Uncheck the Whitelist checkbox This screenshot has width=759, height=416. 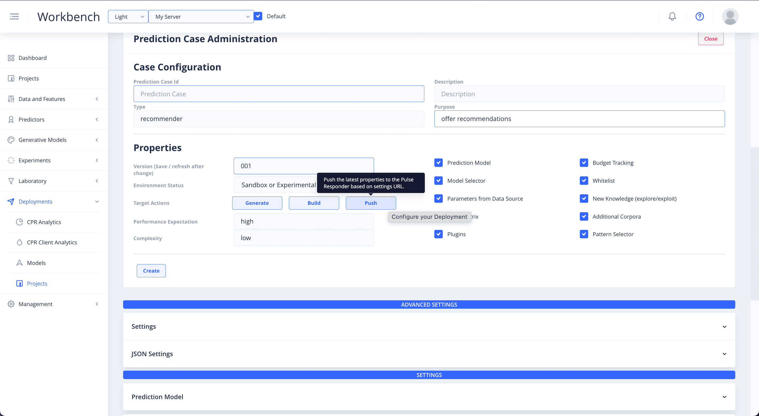[x=584, y=181]
